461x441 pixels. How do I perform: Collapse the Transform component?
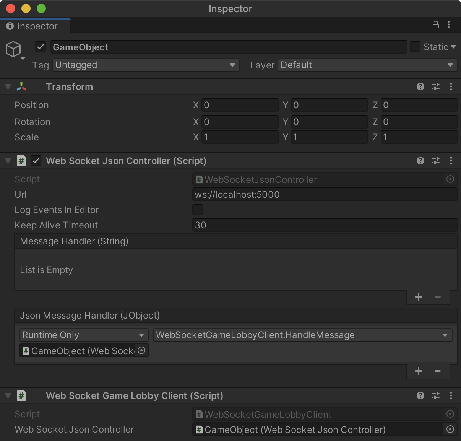pyautogui.click(x=8, y=86)
